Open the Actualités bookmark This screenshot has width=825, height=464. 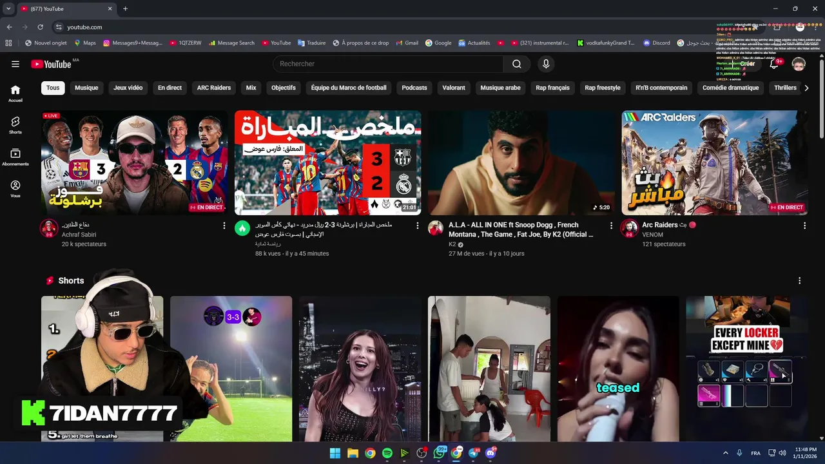474,43
